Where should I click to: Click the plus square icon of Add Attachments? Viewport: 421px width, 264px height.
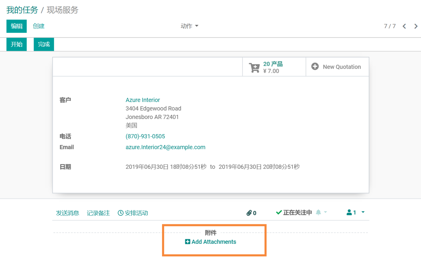[187, 242]
